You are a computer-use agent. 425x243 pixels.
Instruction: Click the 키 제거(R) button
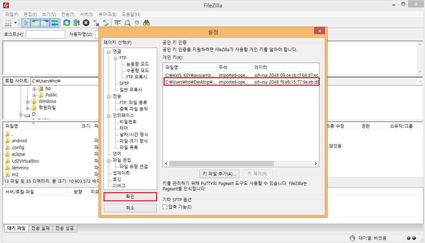(x=257, y=174)
